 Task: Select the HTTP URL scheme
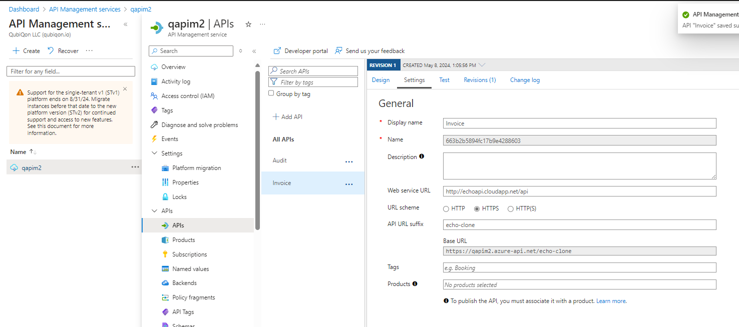pyautogui.click(x=446, y=208)
